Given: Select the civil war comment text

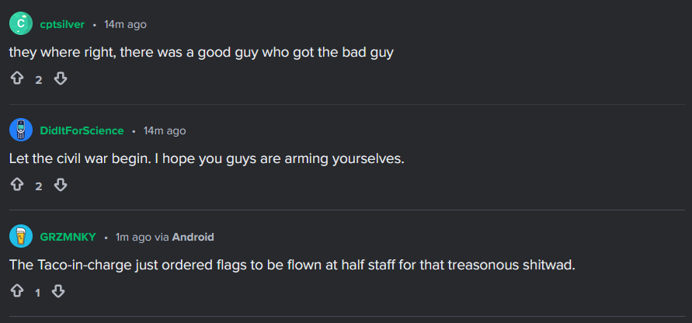Looking at the screenshot, I should pos(207,158).
